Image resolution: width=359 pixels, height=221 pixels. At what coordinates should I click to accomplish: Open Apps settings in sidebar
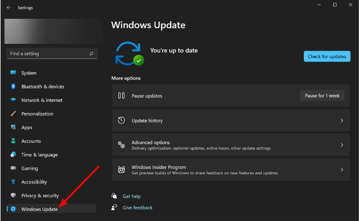[x=27, y=127]
